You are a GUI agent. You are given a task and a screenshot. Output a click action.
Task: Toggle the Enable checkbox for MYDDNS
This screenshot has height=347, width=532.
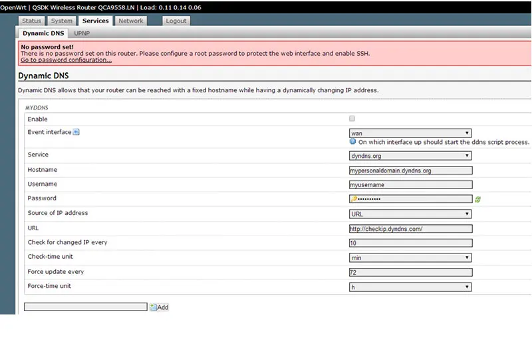pyautogui.click(x=352, y=119)
